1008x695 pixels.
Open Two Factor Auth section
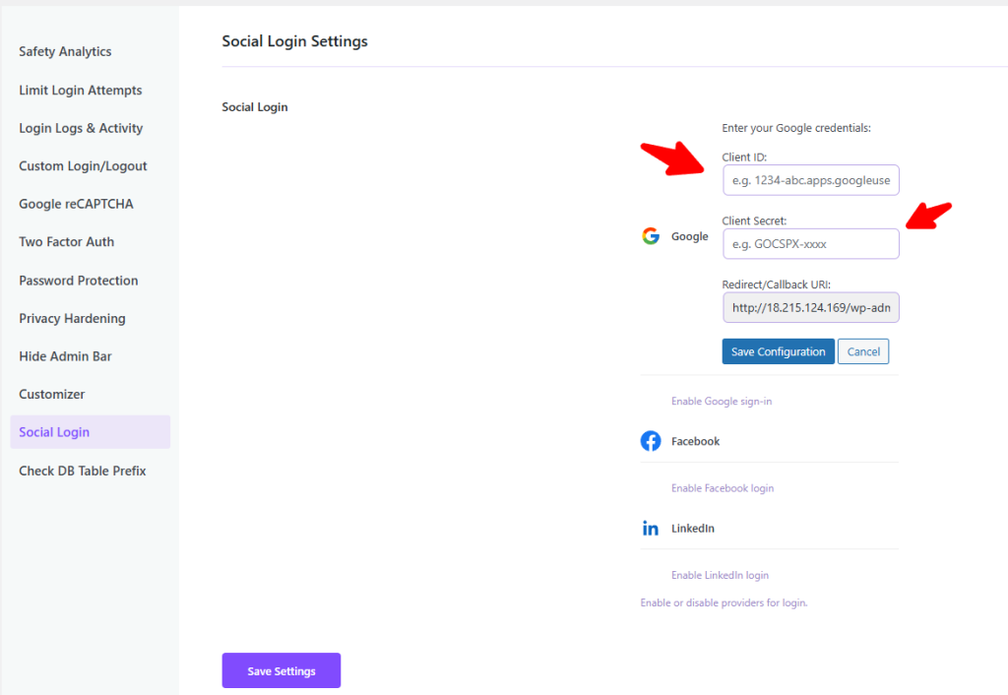click(66, 242)
